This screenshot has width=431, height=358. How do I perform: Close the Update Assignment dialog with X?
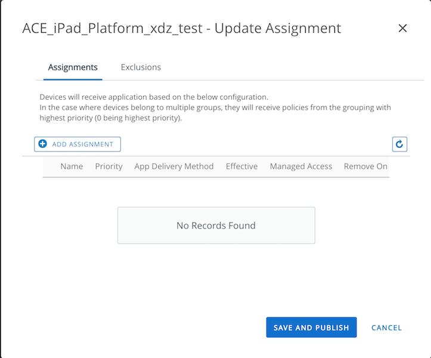[x=402, y=28]
